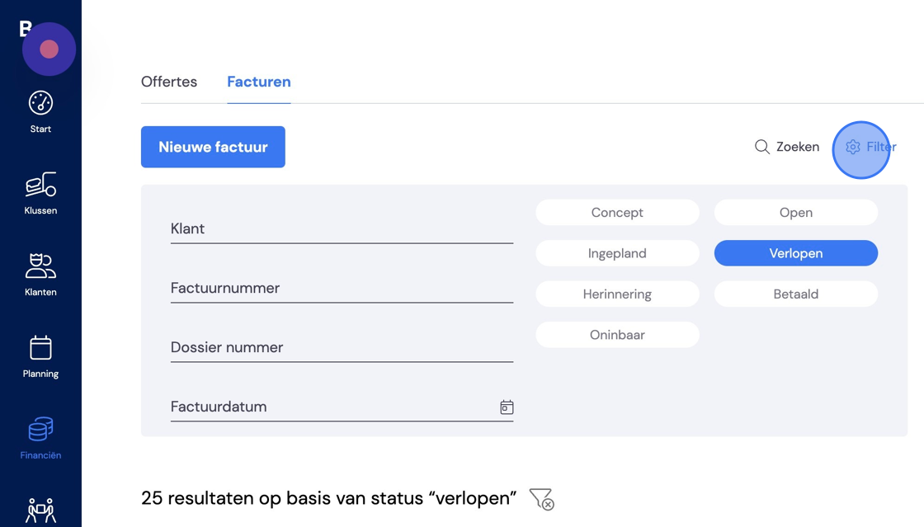
Task: Click the Zoeken search icon
Action: point(762,147)
